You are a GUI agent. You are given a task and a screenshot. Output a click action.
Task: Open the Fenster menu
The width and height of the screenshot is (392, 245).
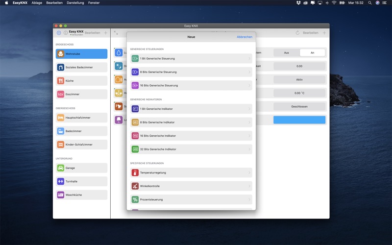pyautogui.click(x=94, y=3)
